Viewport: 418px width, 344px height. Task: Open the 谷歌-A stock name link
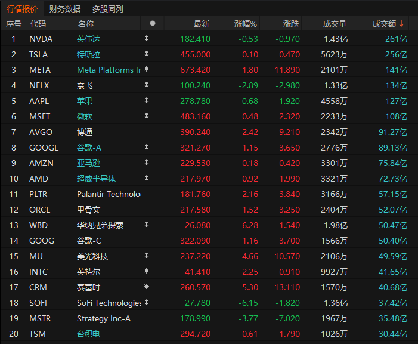pos(89,148)
